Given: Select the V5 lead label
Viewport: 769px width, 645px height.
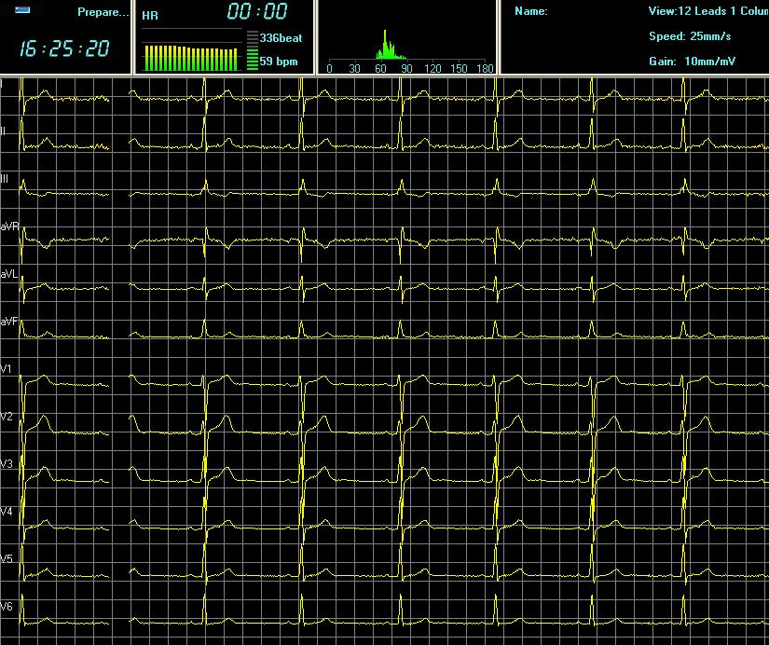Looking at the screenshot, I should pos(7,559).
